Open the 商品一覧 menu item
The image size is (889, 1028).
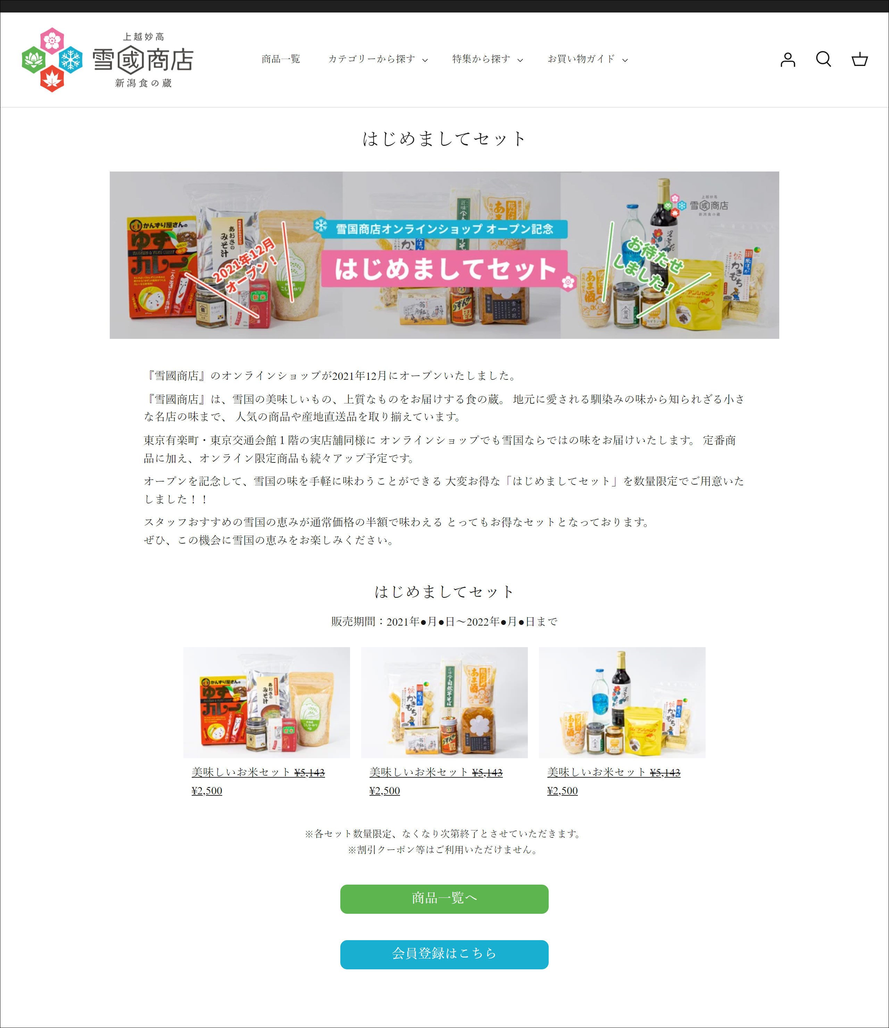click(x=281, y=59)
